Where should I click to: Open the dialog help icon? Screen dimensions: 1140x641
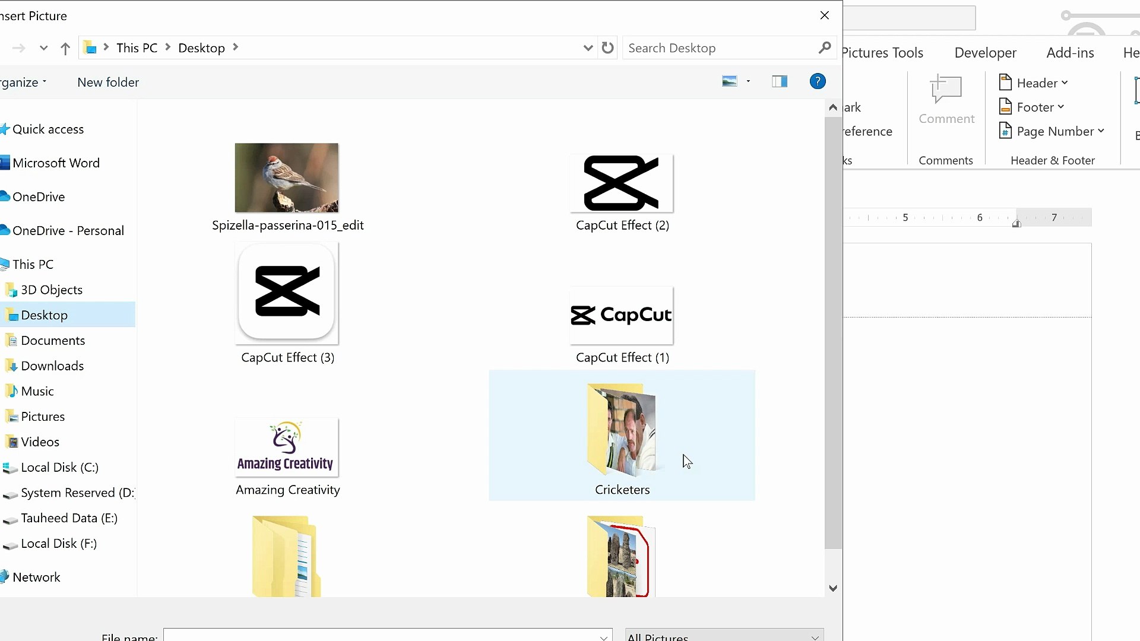click(818, 82)
